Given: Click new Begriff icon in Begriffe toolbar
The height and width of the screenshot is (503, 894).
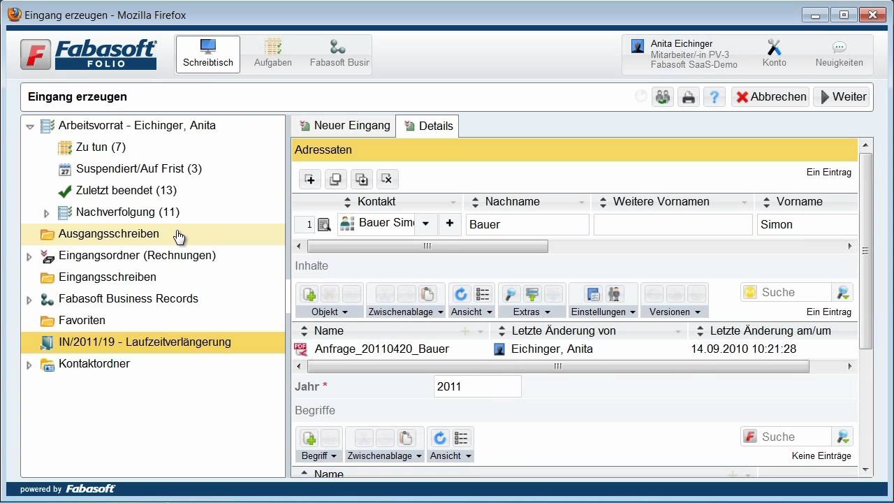Looking at the screenshot, I should click(x=309, y=438).
